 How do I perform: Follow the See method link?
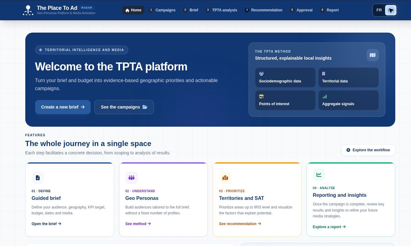tap(138, 224)
